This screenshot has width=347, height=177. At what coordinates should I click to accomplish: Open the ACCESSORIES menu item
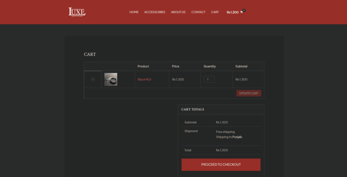coord(155,12)
